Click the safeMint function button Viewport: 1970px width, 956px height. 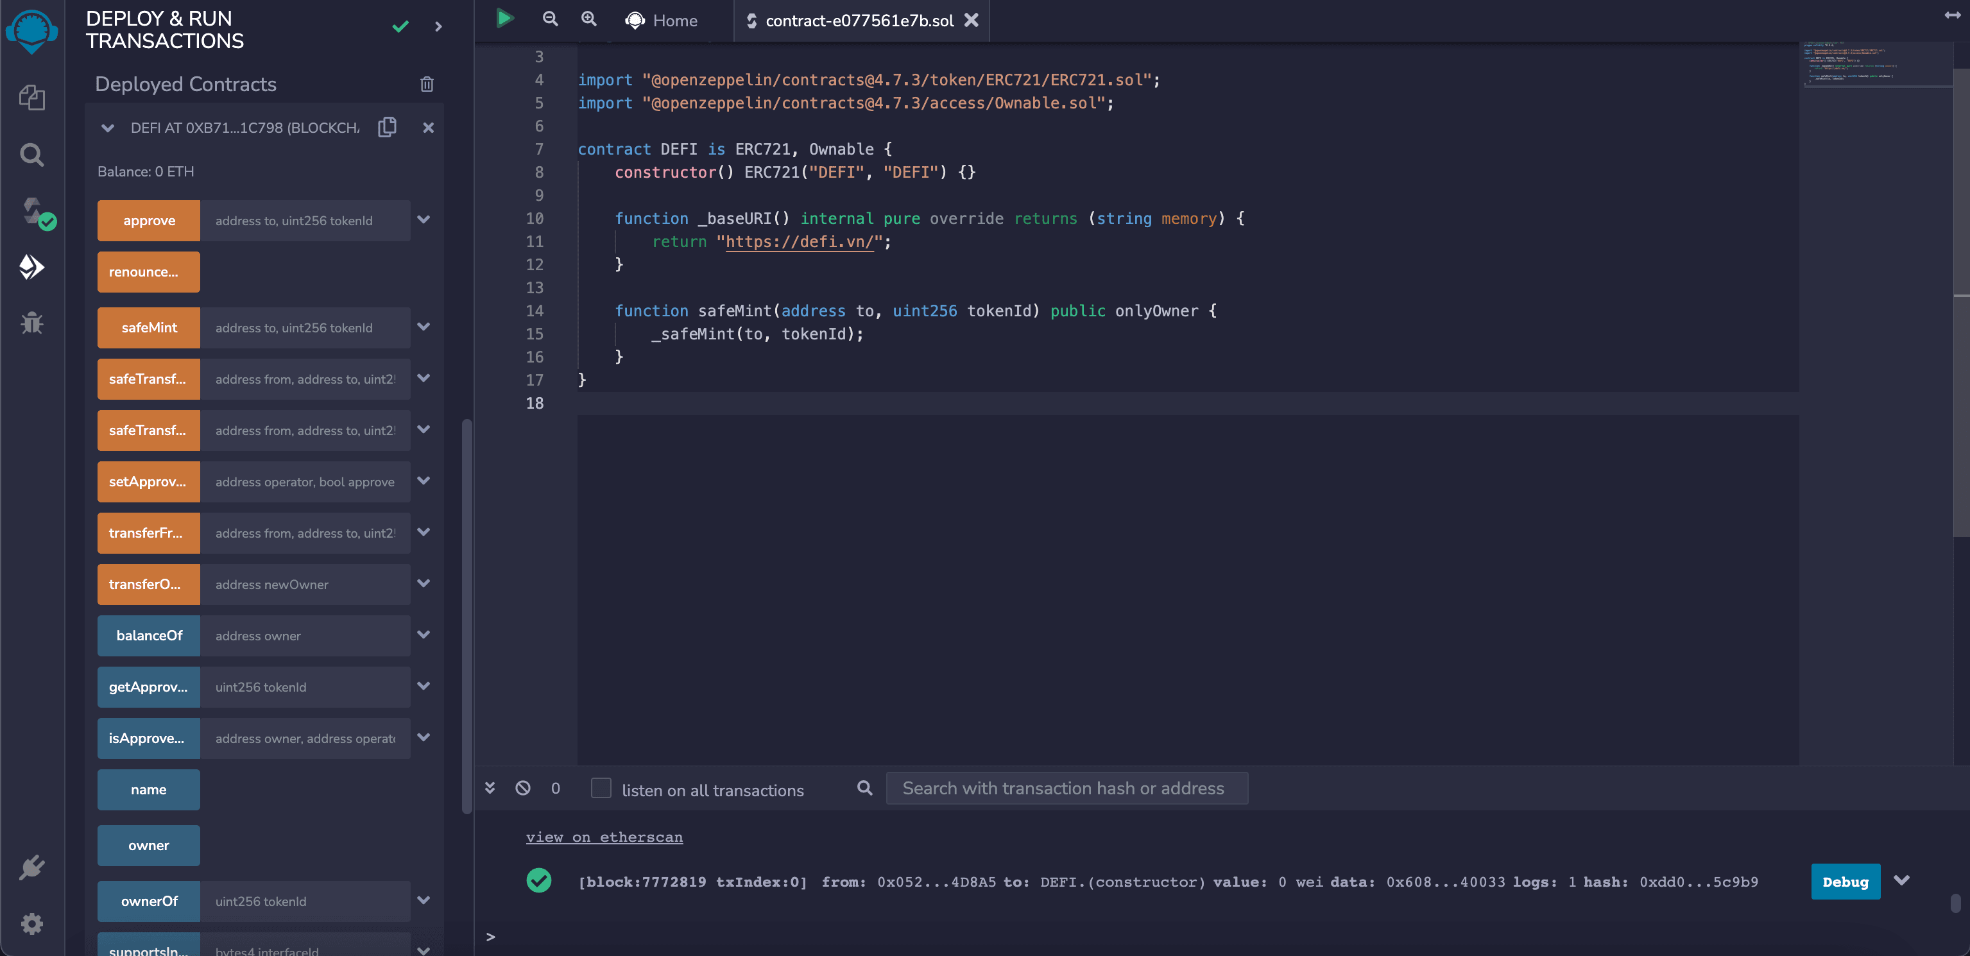[148, 327]
